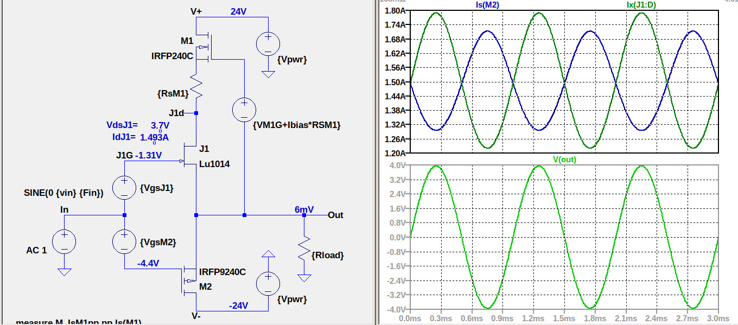The image size is (738, 325).
Task: Click the 1.62A current axis label
Action: tap(395, 54)
